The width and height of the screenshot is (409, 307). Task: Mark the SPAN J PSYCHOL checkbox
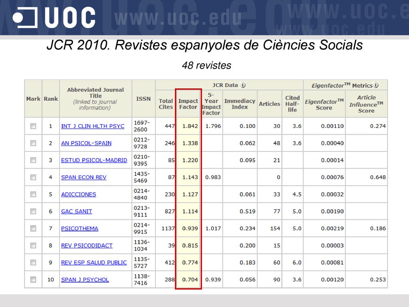(x=33, y=279)
